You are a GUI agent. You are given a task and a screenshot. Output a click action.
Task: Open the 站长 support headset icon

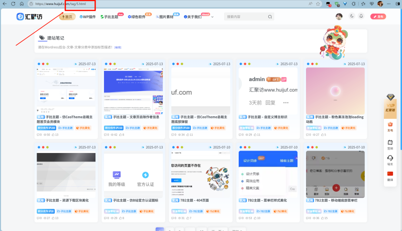[x=390, y=159]
